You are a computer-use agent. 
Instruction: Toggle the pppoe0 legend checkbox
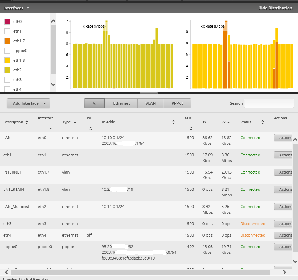tap(7, 51)
